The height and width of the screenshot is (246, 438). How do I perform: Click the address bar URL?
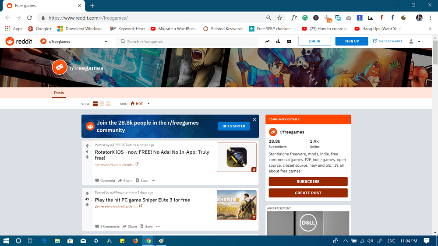88,18
